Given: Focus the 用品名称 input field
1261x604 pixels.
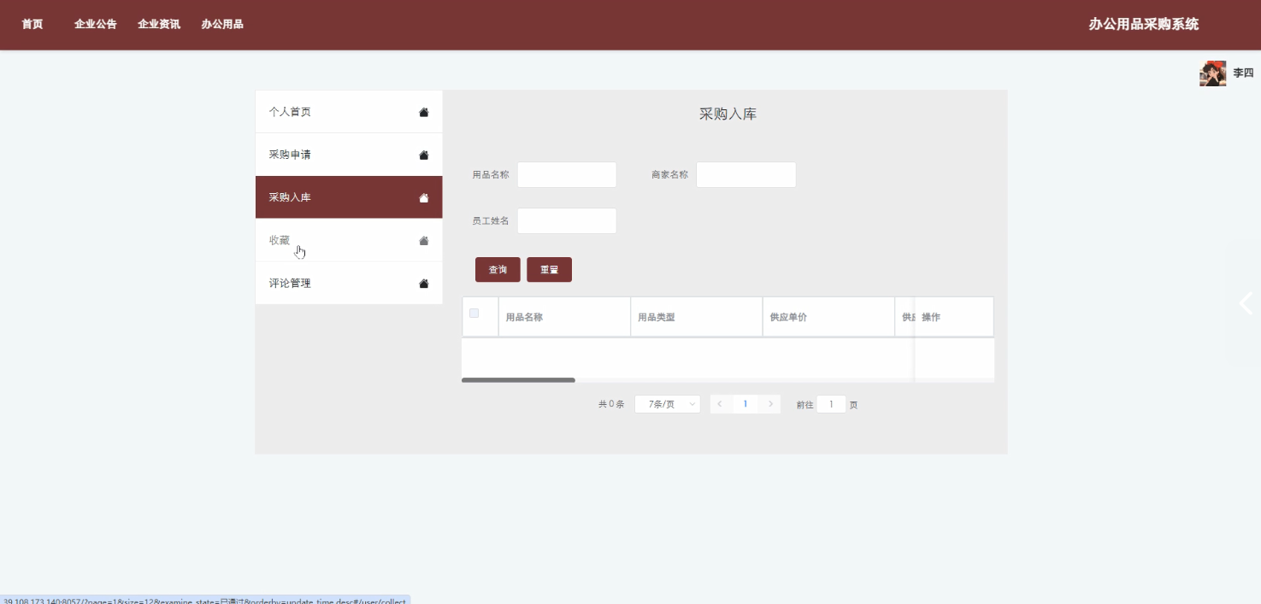Looking at the screenshot, I should [x=567, y=174].
